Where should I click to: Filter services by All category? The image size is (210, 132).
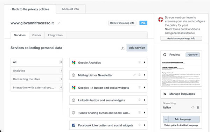[x=36, y=62]
